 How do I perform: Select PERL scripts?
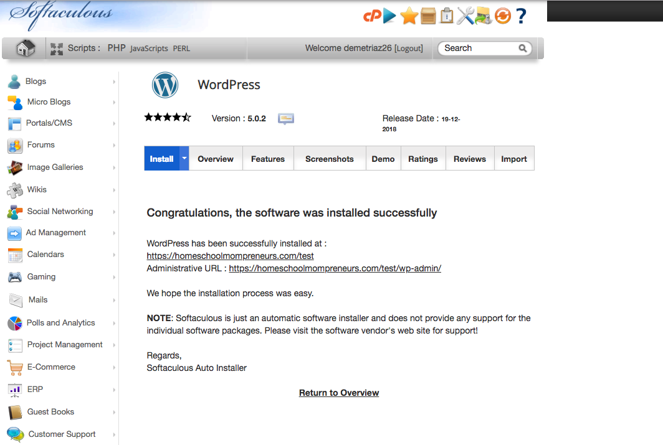point(181,49)
